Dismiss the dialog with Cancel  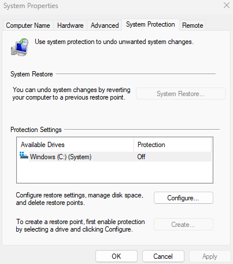click(x=163, y=256)
